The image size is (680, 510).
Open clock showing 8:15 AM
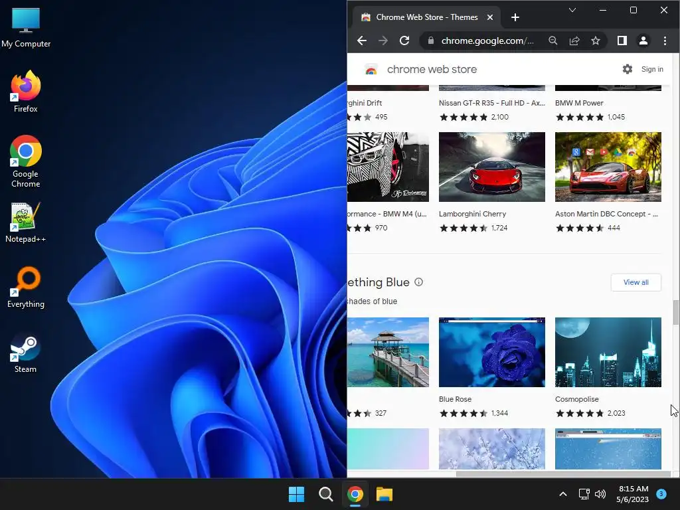pyautogui.click(x=633, y=494)
